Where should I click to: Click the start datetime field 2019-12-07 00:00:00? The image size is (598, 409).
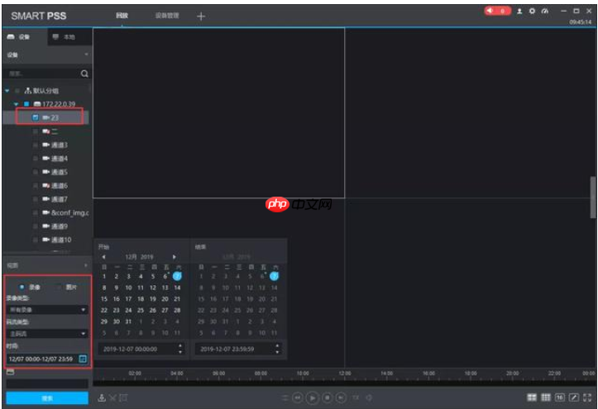[137, 349]
